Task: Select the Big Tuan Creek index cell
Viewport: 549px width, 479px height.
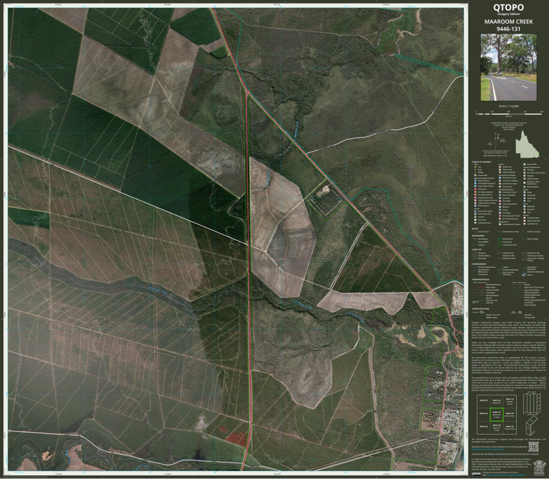Action: click(x=497, y=428)
